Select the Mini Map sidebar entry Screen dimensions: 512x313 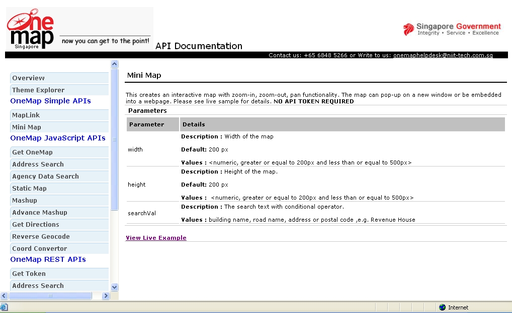pyautogui.click(x=26, y=127)
